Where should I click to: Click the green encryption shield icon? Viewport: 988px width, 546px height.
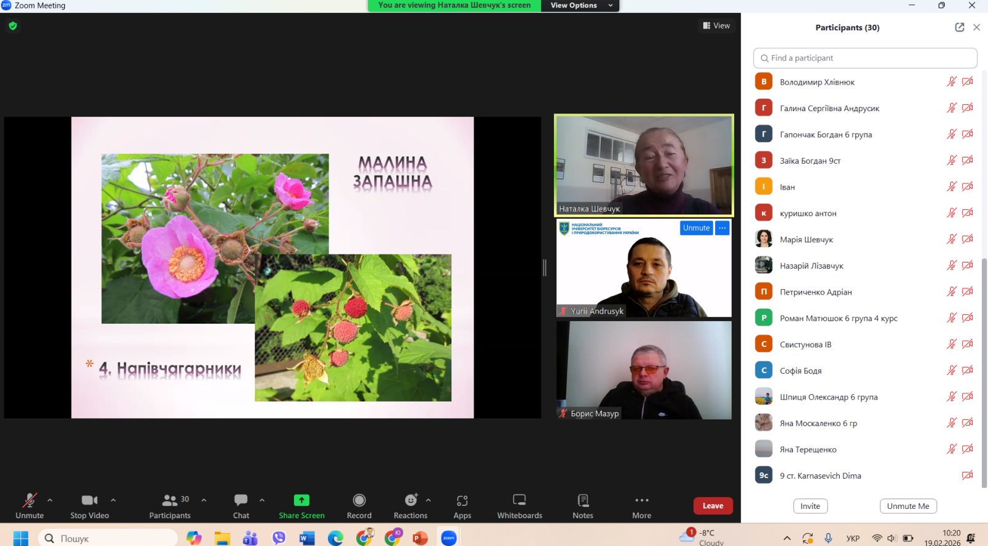[x=13, y=26]
